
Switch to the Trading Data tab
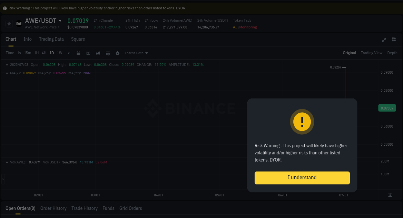[51, 39]
